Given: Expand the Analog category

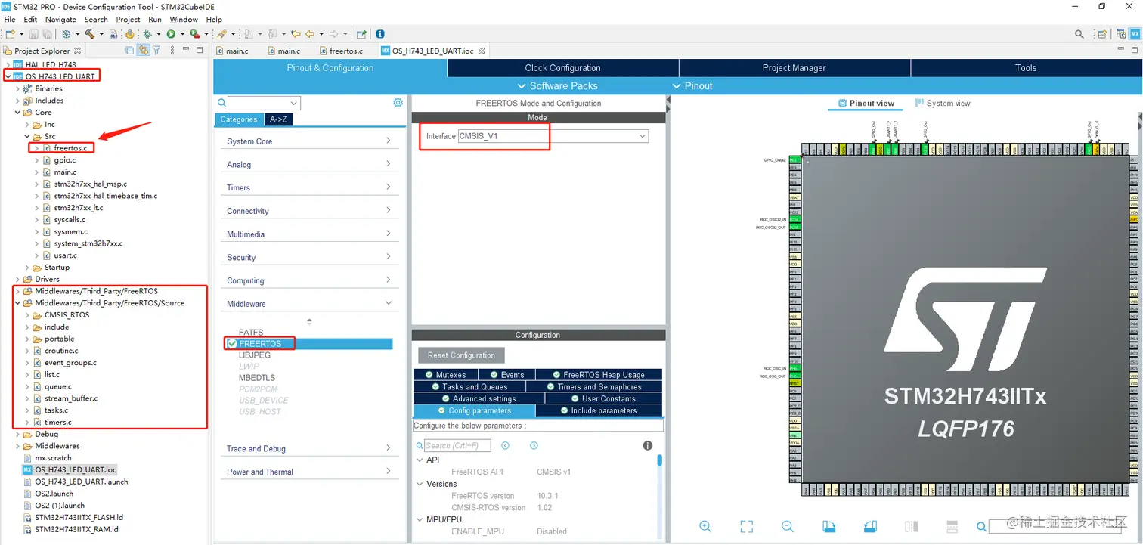Looking at the screenshot, I should 308,164.
